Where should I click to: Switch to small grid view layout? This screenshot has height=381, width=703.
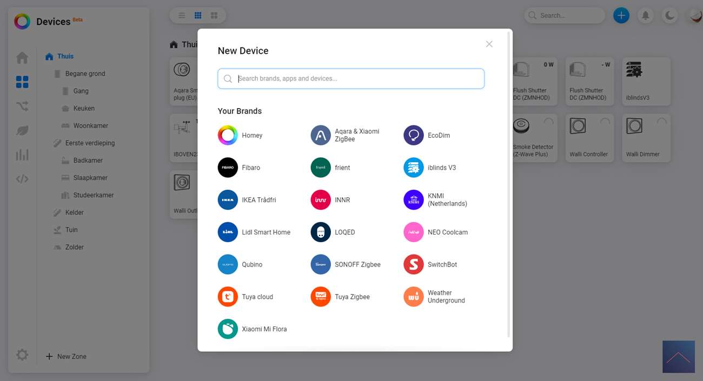tap(198, 15)
